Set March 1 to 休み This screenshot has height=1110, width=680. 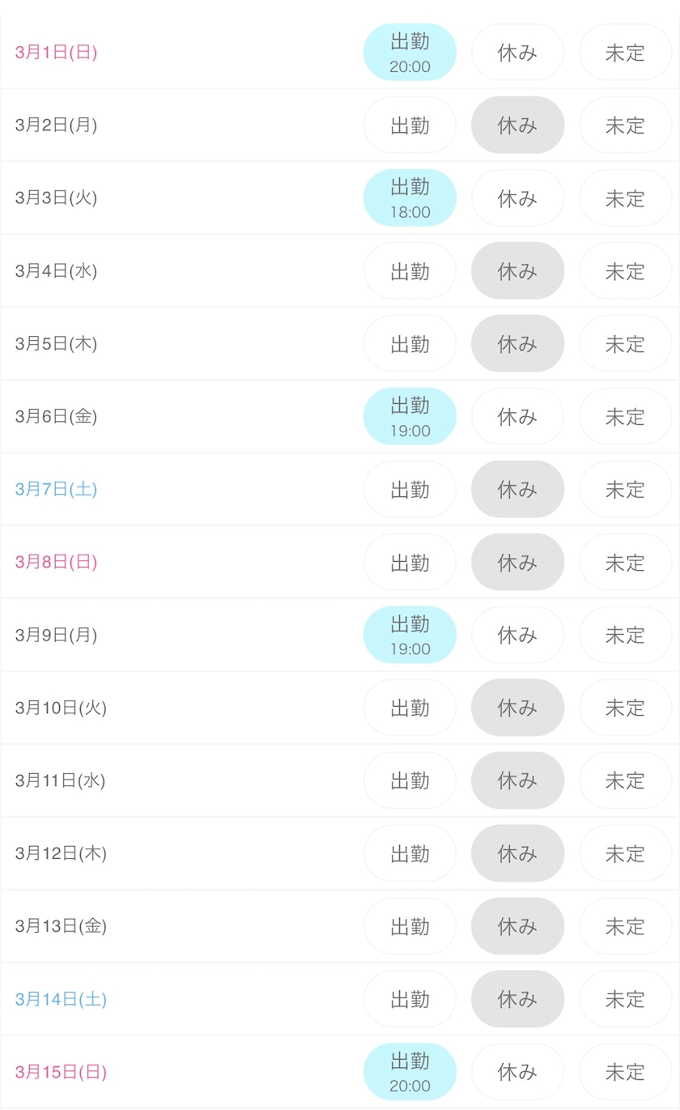click(517, 53)
